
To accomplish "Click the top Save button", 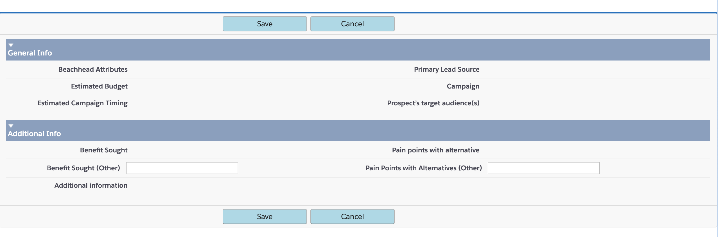I will 264,24.
